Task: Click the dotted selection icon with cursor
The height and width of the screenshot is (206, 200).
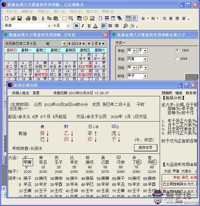Action: click(71, 18)
